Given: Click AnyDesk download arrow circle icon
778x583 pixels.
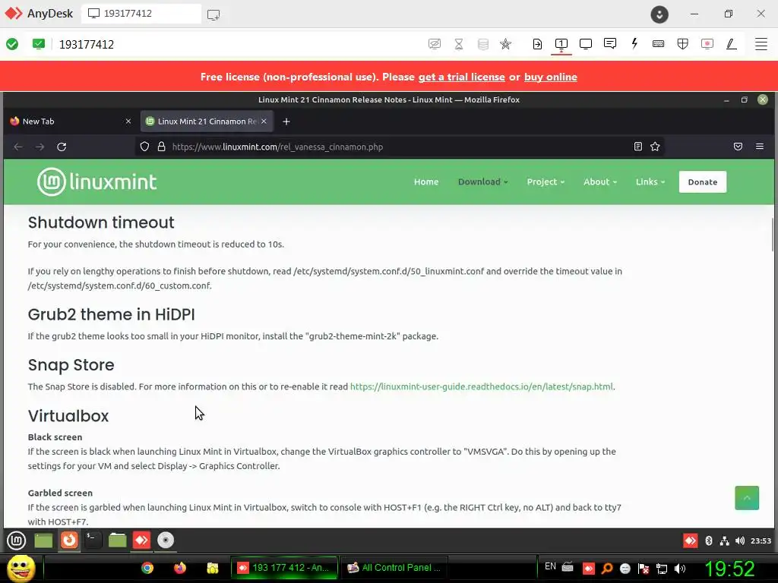Looking at the screenshot, I should point(659,14).
